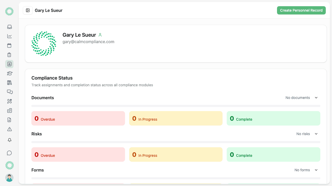This screenshot has width=332, height=186.
Task: Open the chat support bubble icon
Action: point(9,153)
